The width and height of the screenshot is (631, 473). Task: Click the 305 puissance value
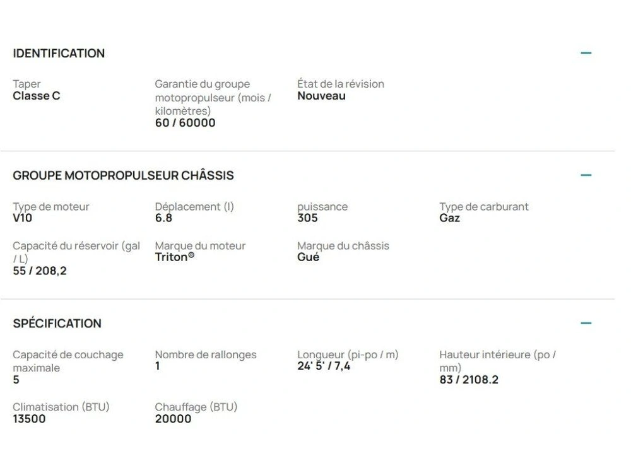point(307,218)
